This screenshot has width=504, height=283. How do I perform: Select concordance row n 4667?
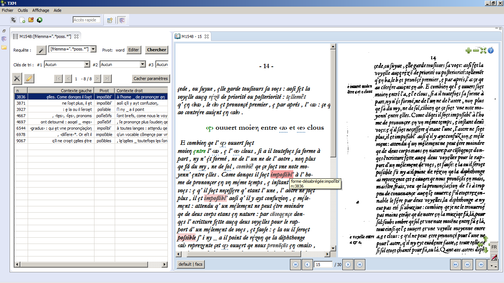(91, 116)
